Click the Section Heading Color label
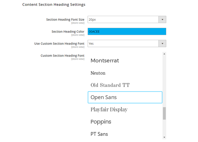This screenshot has height=142, width=198. click(x=68, y=32)
